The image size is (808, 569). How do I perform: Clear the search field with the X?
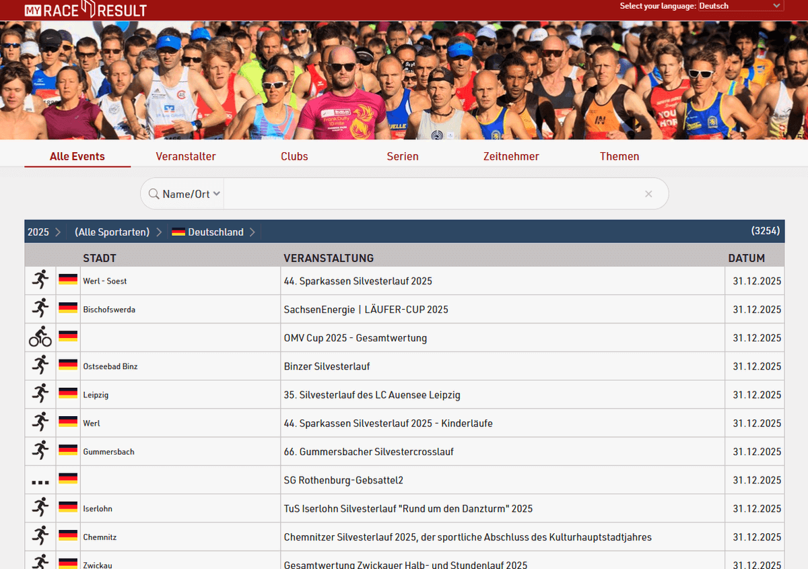point(648,193)
